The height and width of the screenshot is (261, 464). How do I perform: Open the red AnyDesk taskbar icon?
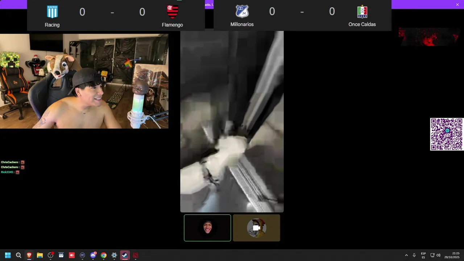pos(72,255)
